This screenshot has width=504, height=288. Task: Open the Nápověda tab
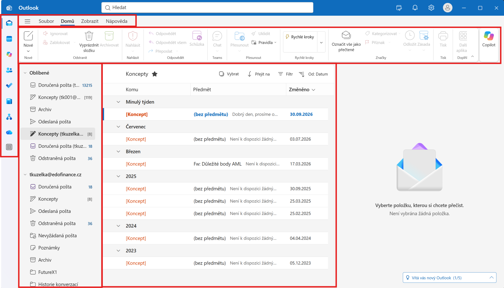[117, 21]
